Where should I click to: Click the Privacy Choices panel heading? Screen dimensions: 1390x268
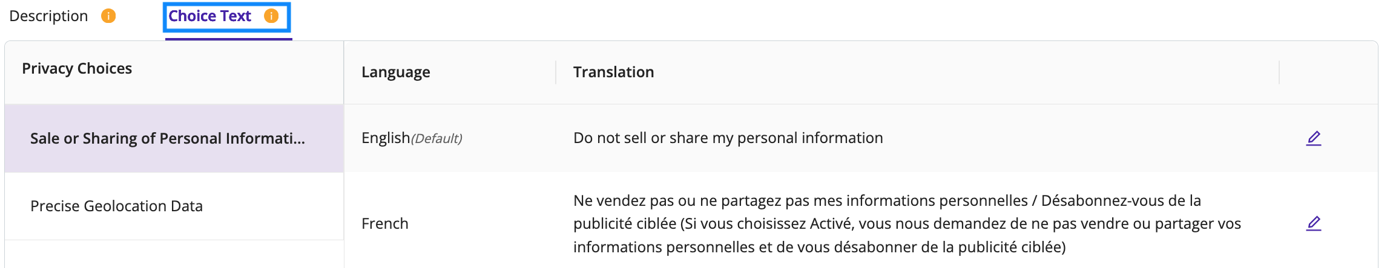(x=77, y=68)
